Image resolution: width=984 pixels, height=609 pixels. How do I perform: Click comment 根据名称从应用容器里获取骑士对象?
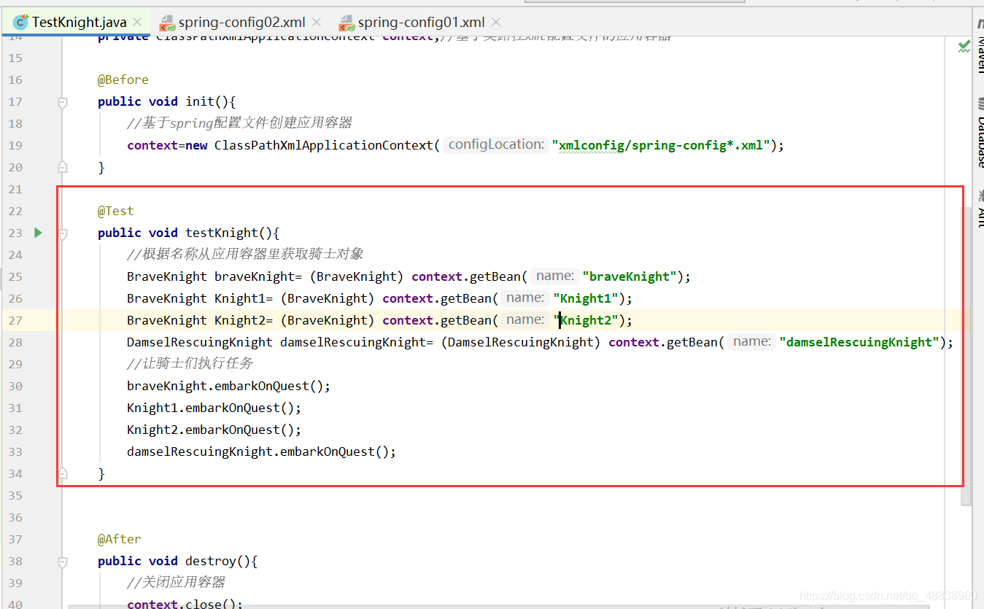click(x=245, y=254)
